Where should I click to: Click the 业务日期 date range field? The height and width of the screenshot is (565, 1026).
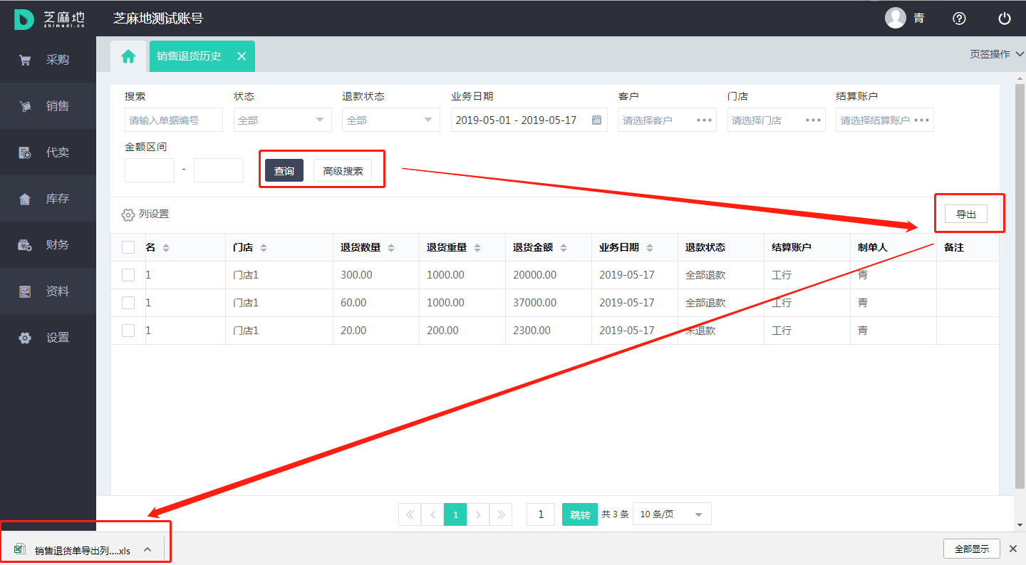[x=529, y=120]
